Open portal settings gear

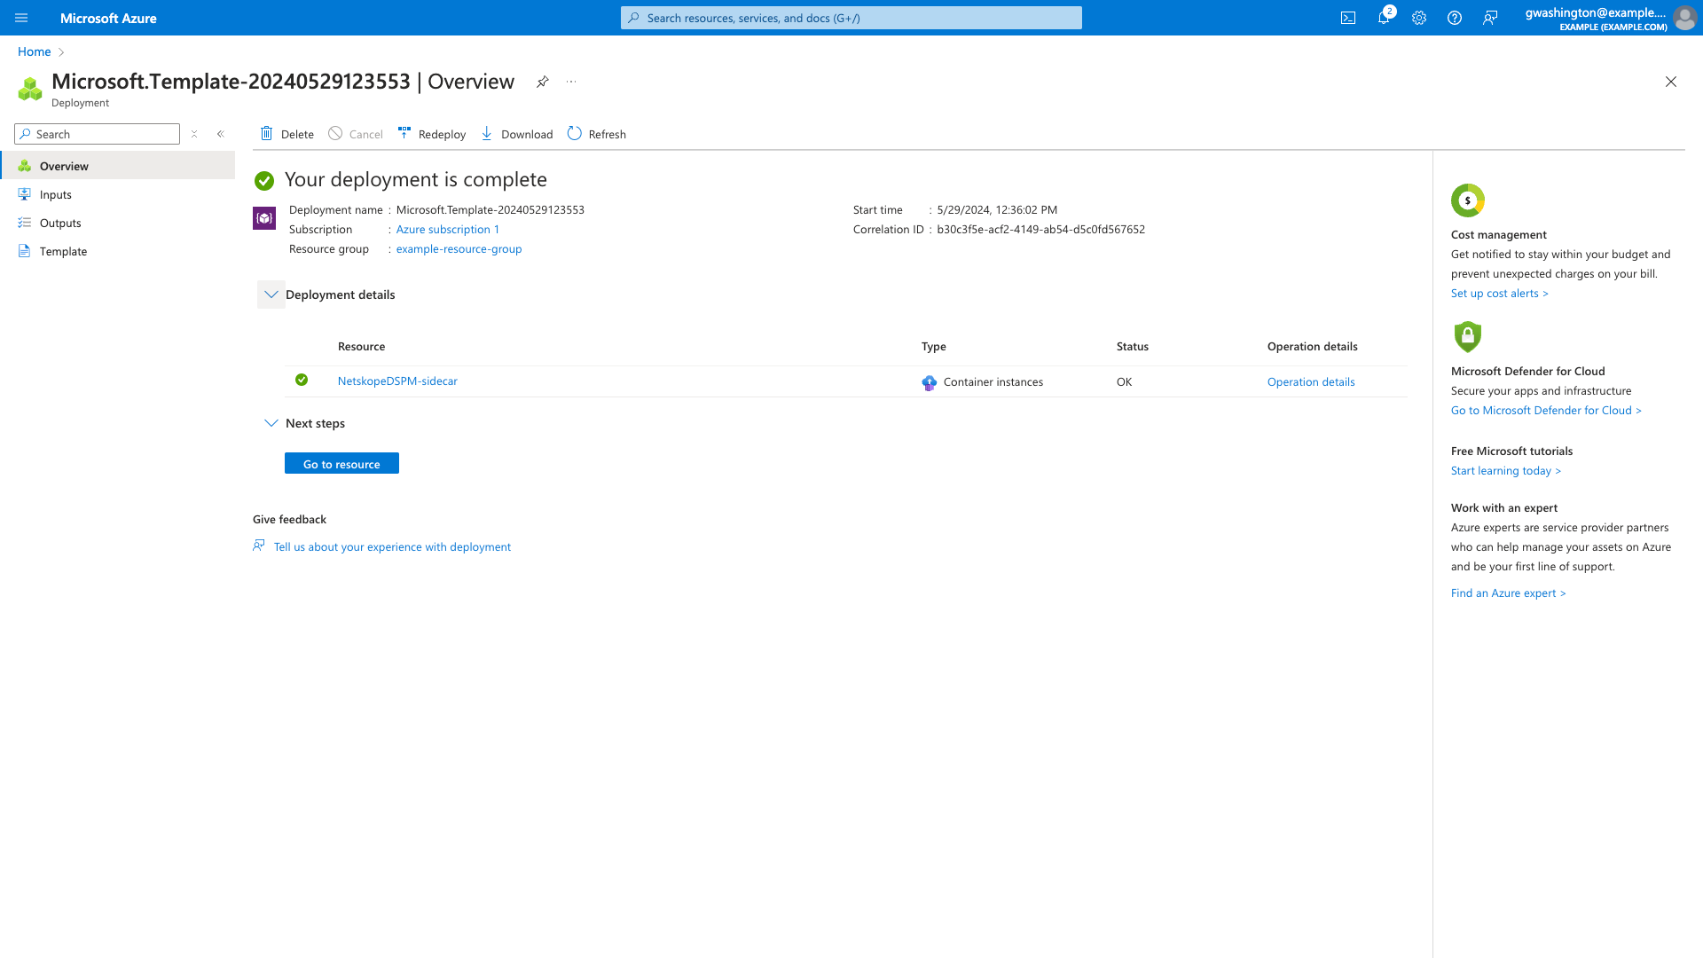[x=1419, y=18]
